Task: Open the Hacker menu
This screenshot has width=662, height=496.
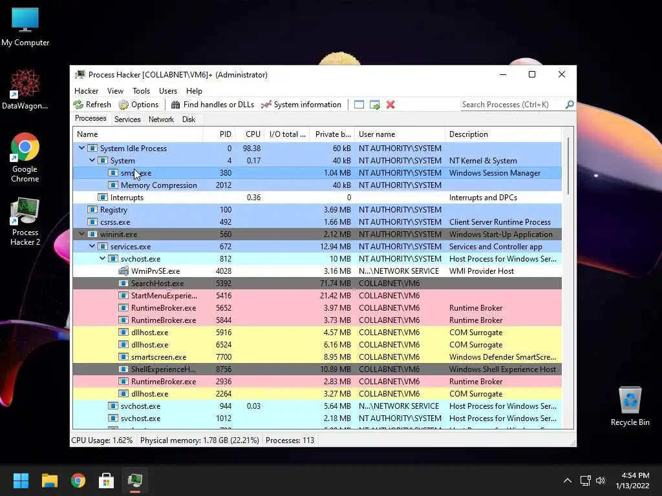Action: (86, 91)
